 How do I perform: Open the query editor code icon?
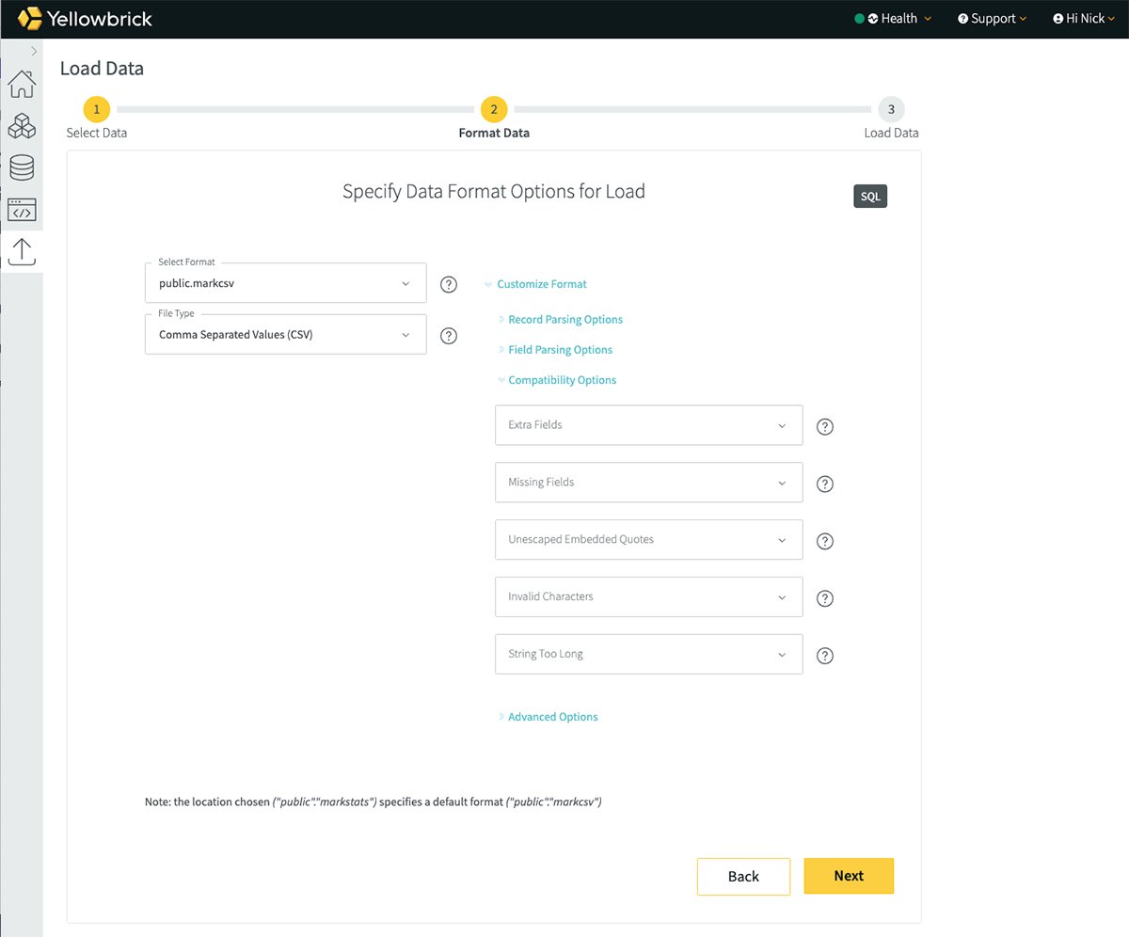pos(22,209)
